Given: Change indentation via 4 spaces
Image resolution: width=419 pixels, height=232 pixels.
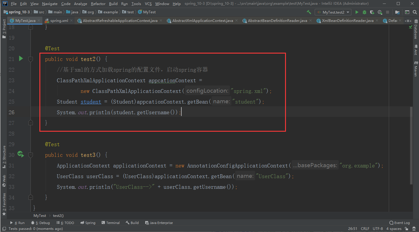Looking at the screenshot, I should point(394,229).
